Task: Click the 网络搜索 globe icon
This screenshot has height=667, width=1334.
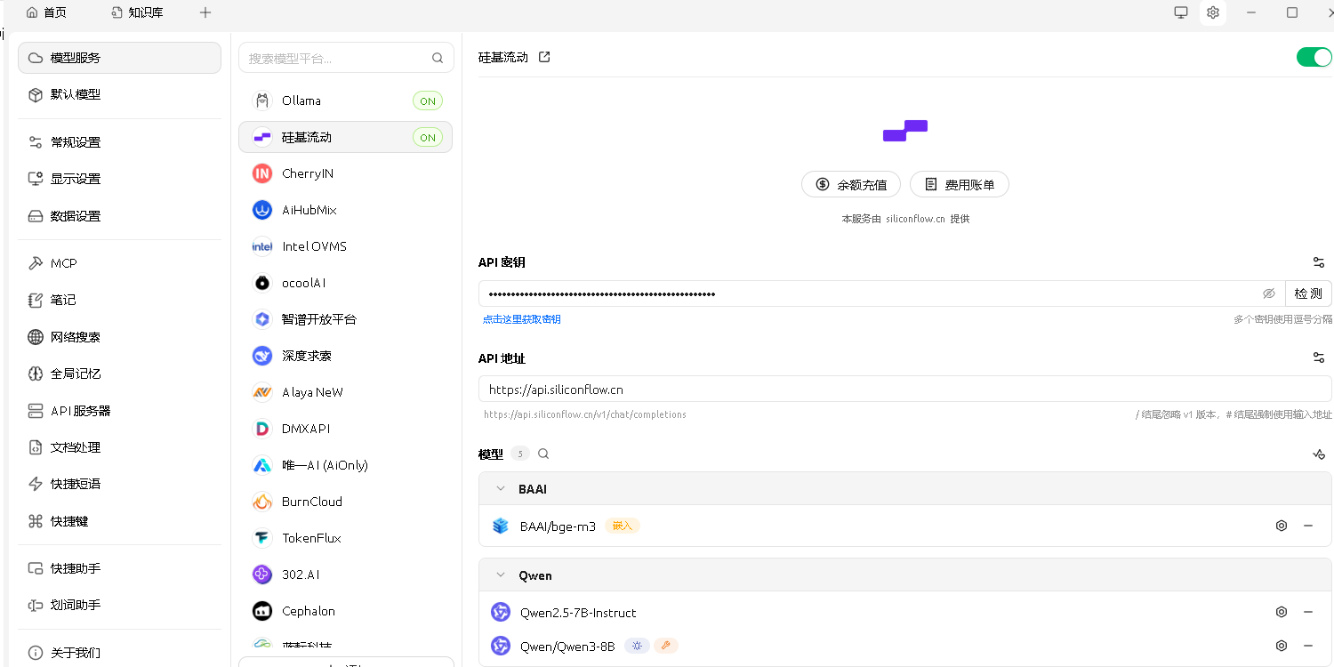Action: tap(36, 337)
